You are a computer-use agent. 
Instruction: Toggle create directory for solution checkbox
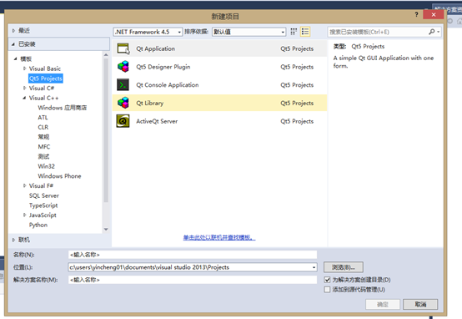click(x=327, y=280)
